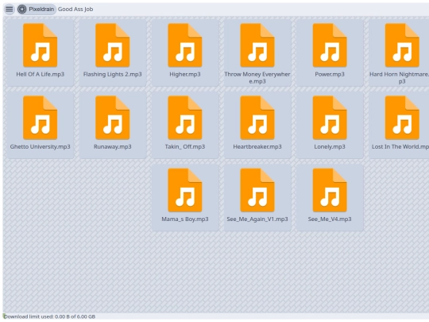Select Lost In The World filename
The image size is (429, 322).
[x=400, y=147]
